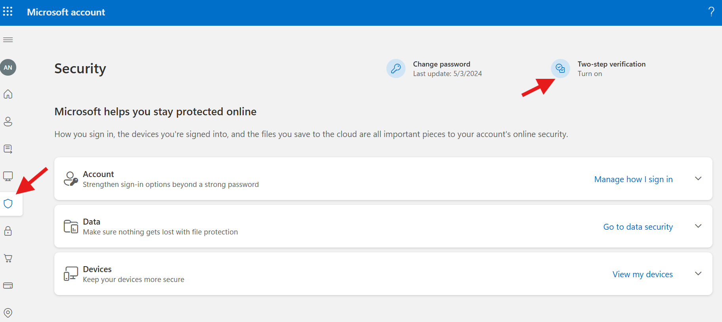This screenshot has height=322, width=722.
Task: Click Two-step verification heading
Action: point(611,64)
